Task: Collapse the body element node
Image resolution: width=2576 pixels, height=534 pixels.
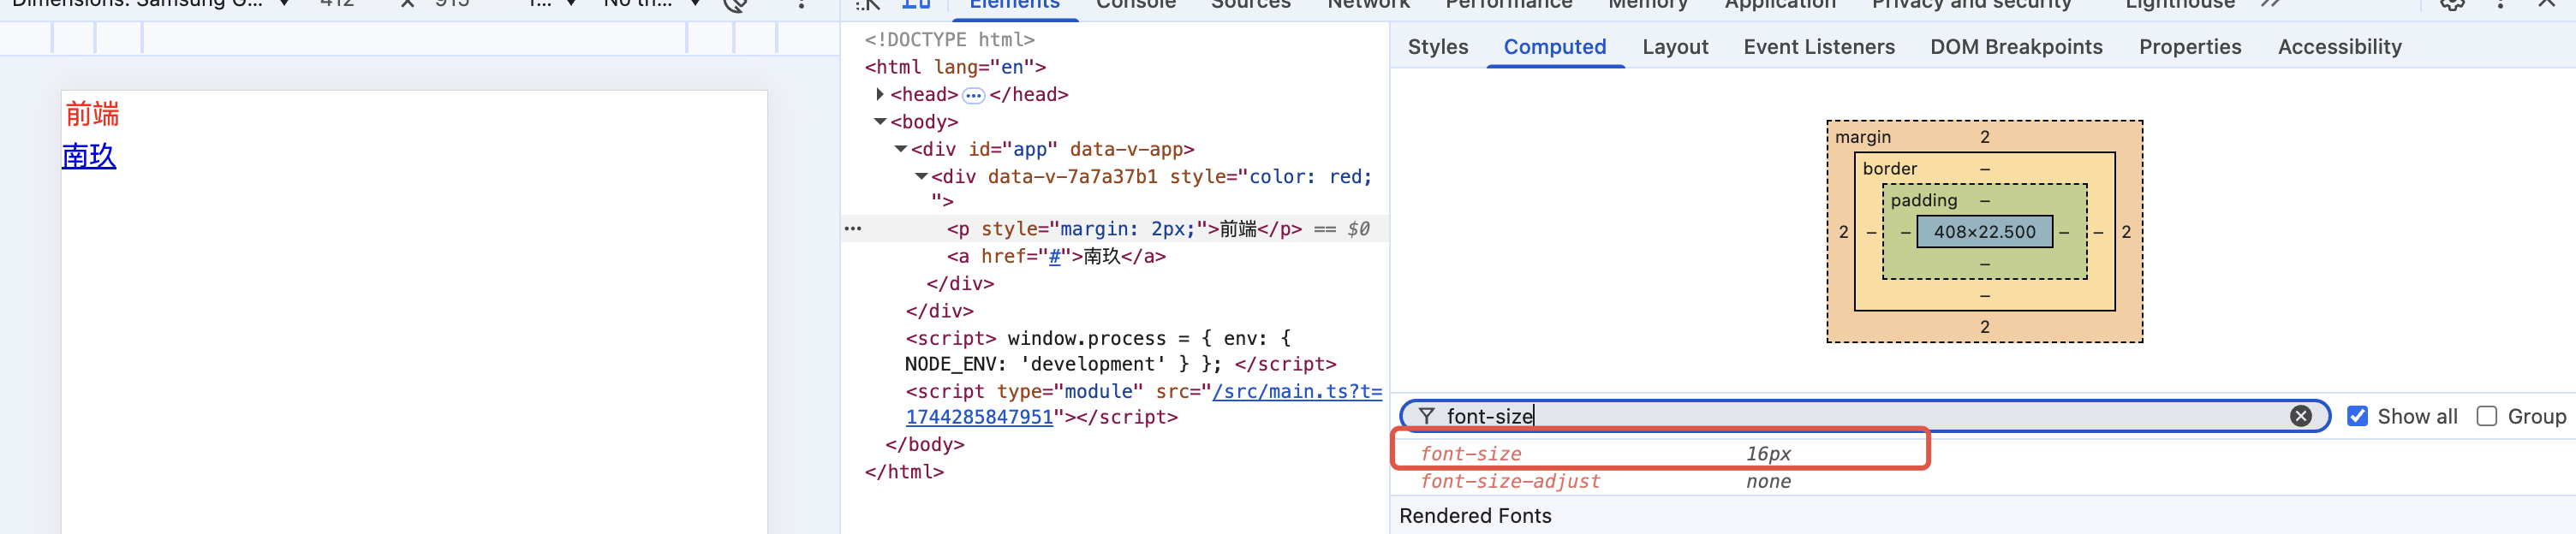Action: [x=880, y=122]
